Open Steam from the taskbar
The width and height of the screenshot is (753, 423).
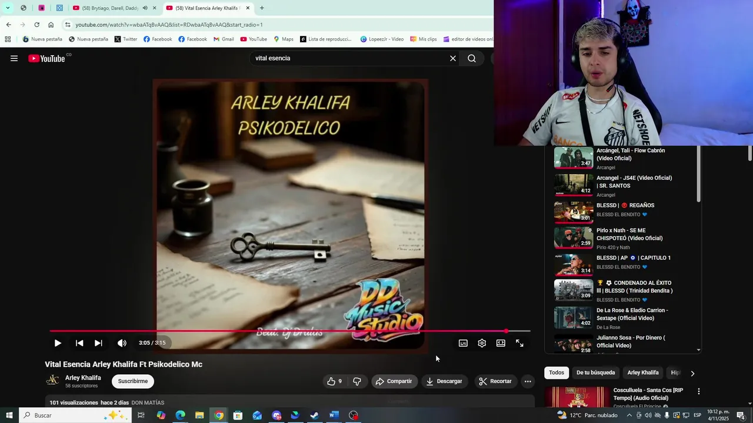coord(315,415)
